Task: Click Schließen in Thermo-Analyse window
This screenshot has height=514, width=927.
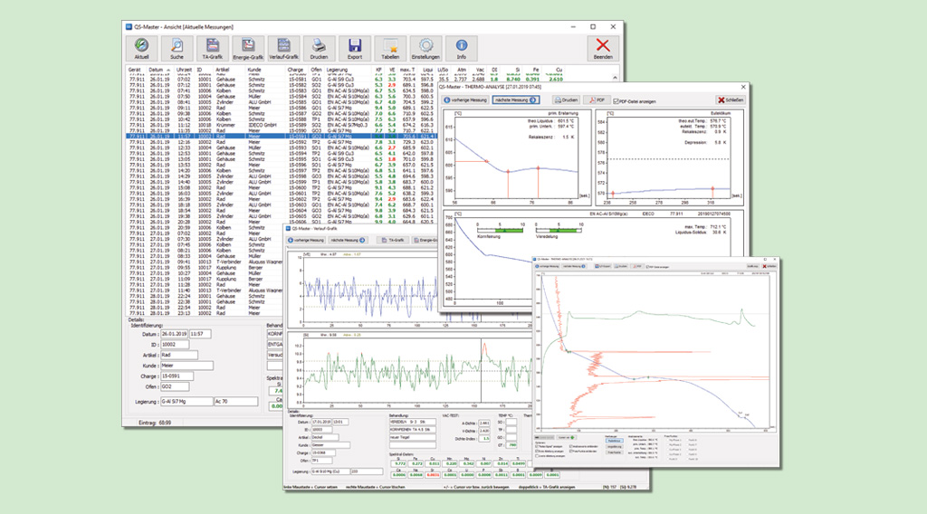Action: point(731,100)
